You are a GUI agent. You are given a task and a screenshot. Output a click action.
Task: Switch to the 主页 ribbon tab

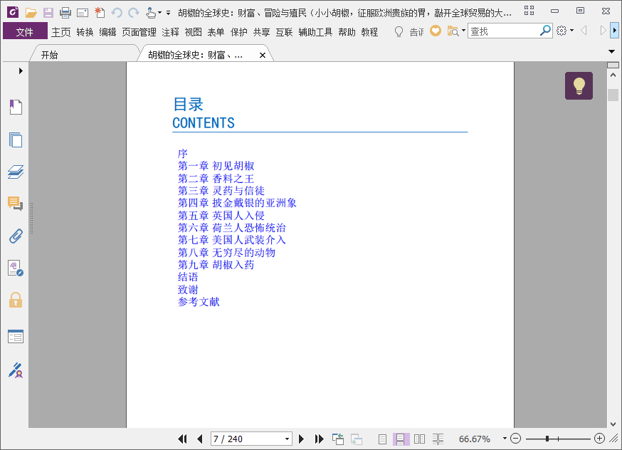click(x=60, y=32)
